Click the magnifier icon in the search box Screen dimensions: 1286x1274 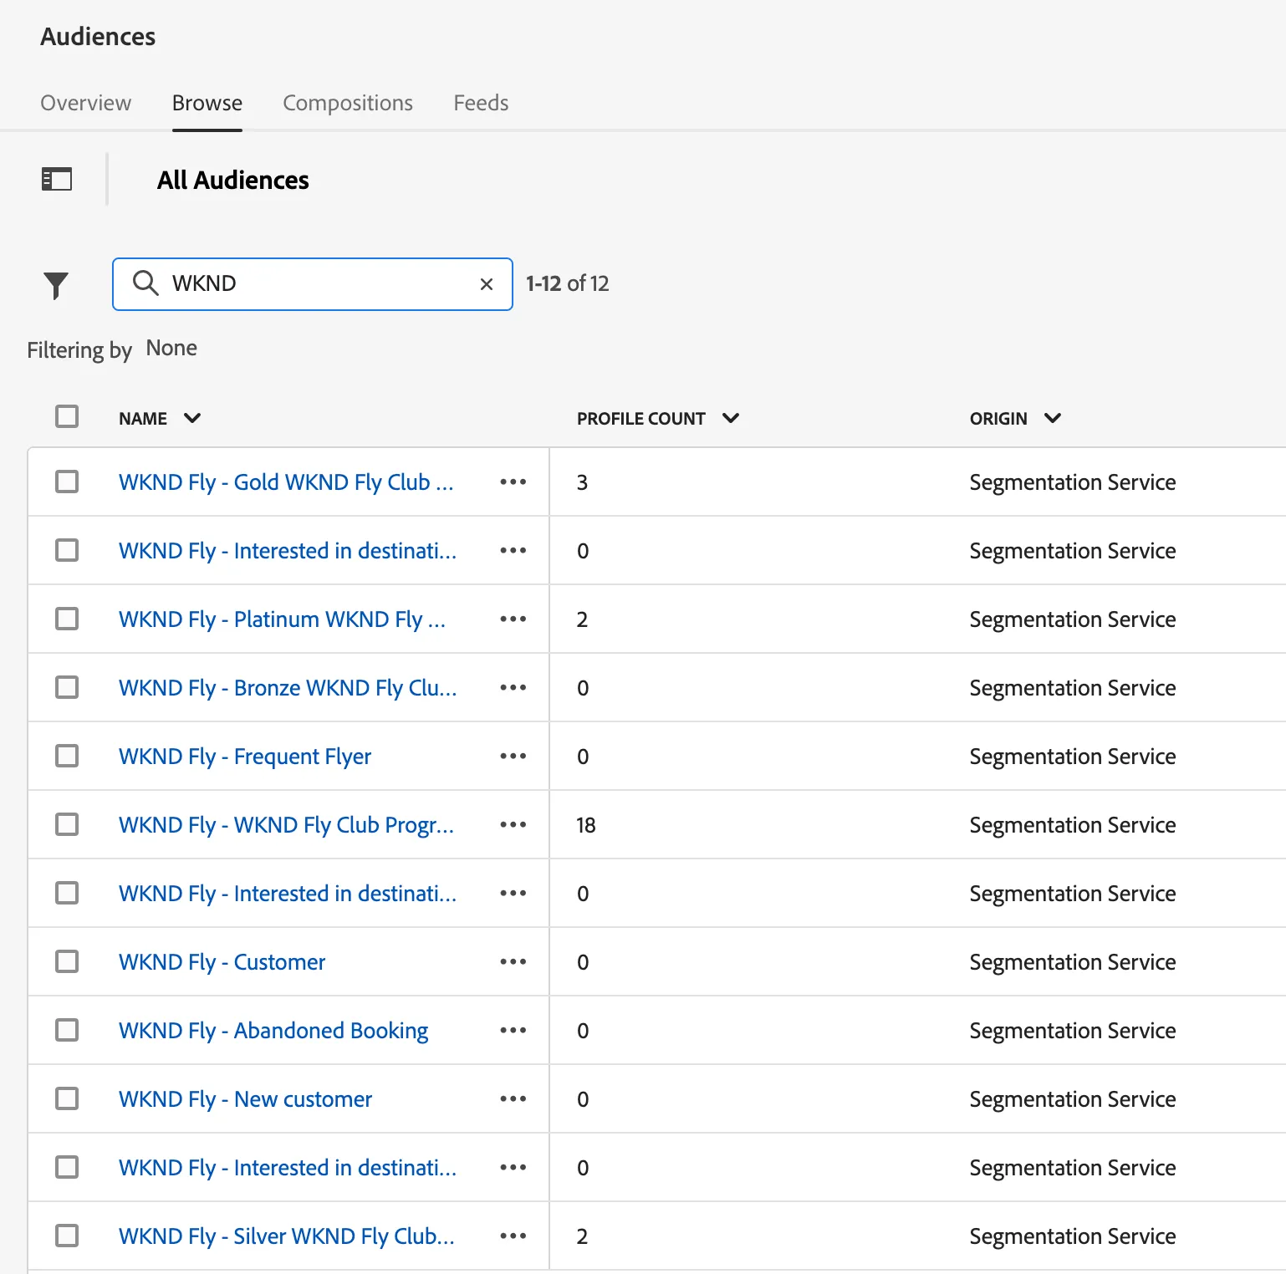(x=145, y=283)
